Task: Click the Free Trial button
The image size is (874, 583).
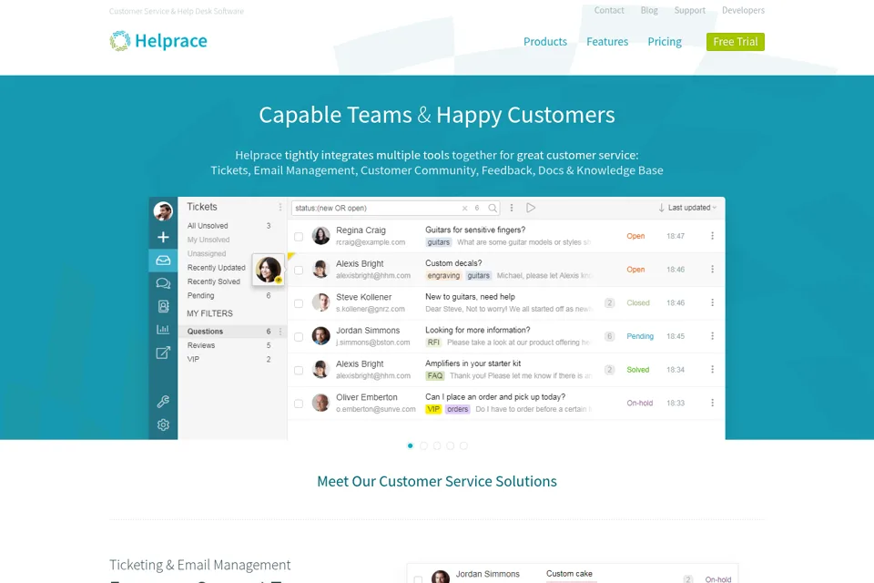Action: (736, 42)
